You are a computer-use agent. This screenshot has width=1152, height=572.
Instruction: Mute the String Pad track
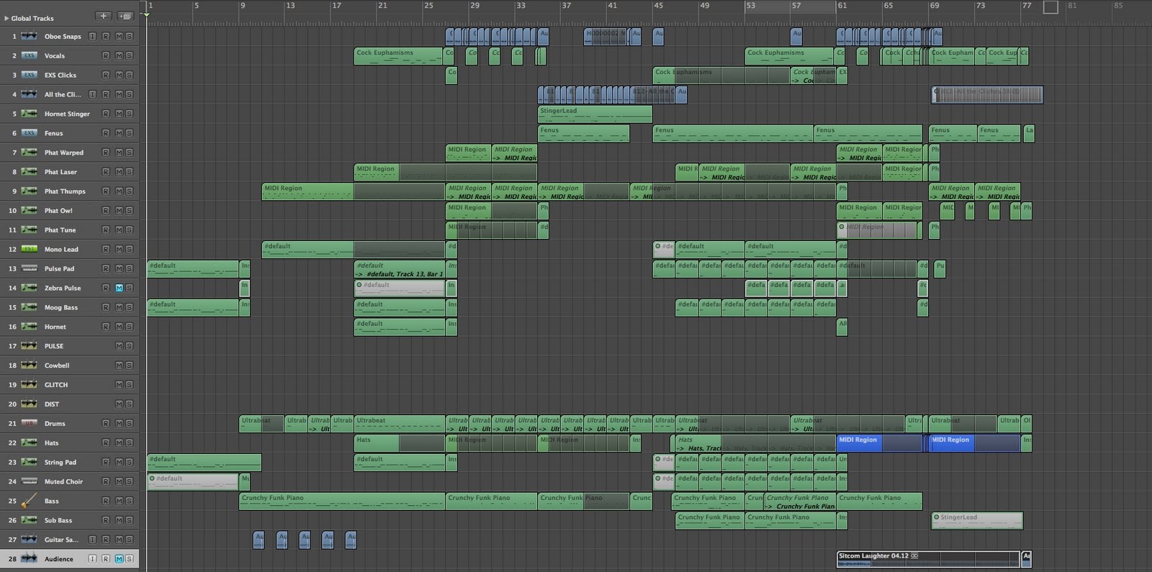coord(120,463)
